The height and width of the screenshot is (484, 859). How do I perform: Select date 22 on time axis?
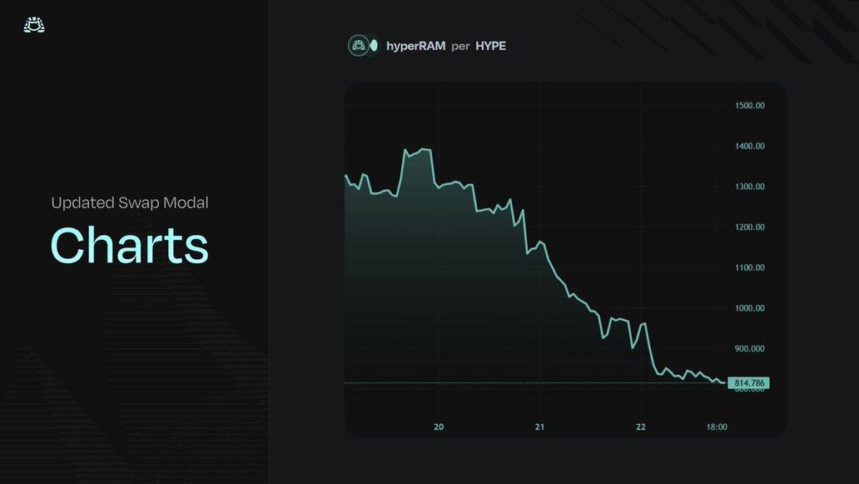tap(641, 427)
